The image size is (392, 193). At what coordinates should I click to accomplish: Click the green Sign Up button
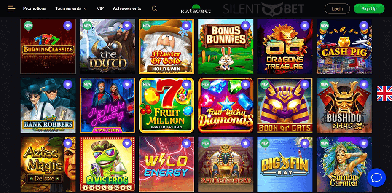369,9
